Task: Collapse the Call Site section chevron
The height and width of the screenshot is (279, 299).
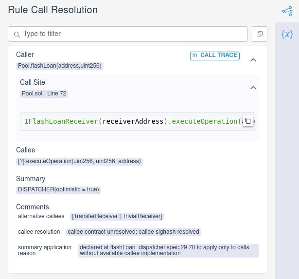Action: click(253, 88)
